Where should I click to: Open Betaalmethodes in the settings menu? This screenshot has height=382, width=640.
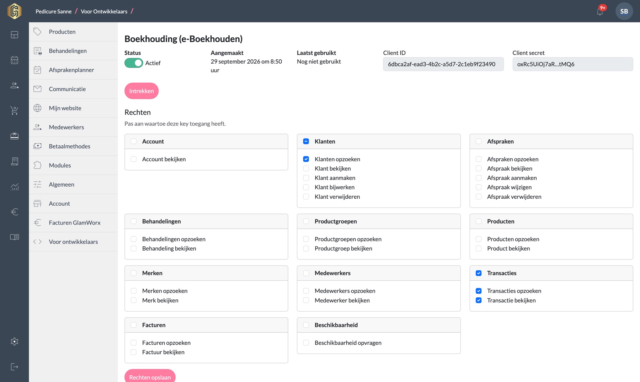coord(73,146)
